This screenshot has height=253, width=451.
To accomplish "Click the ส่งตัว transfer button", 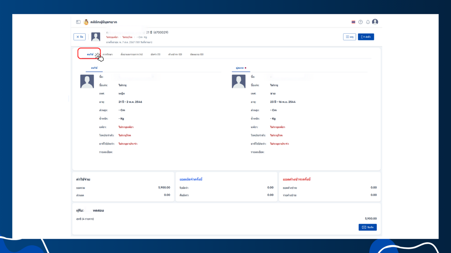I will (366, 37).
